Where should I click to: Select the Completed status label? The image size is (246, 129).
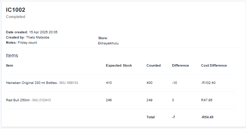click(16, 17)
